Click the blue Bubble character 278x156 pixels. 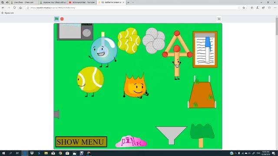tap(103, 50)
